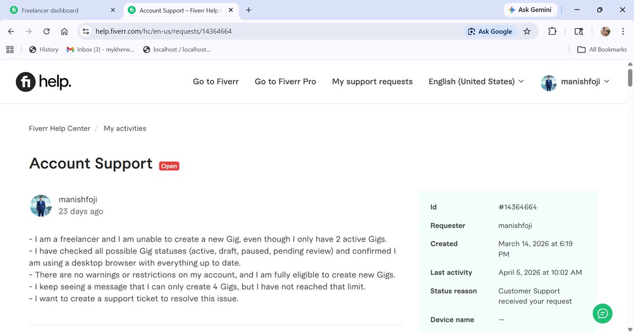Open the Fiverr Help Center breadcrumb
Screen dimensions: 634x333
(60, 128)
